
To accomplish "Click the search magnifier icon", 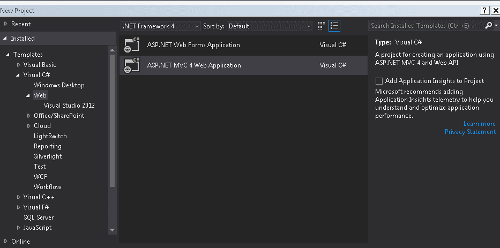I will [x=489, y=26].
